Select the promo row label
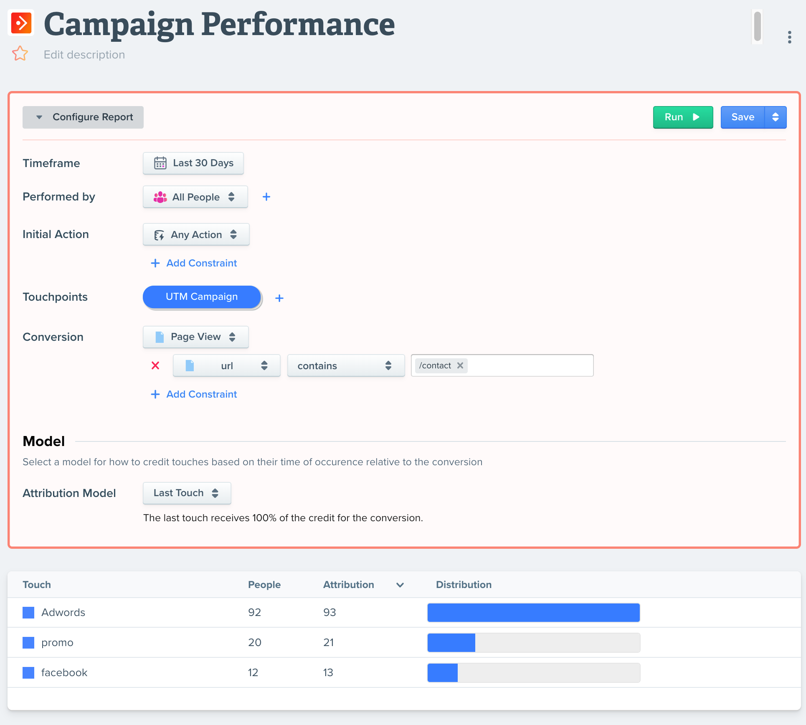This screenshot has width=806, height=725. (57, 643)
